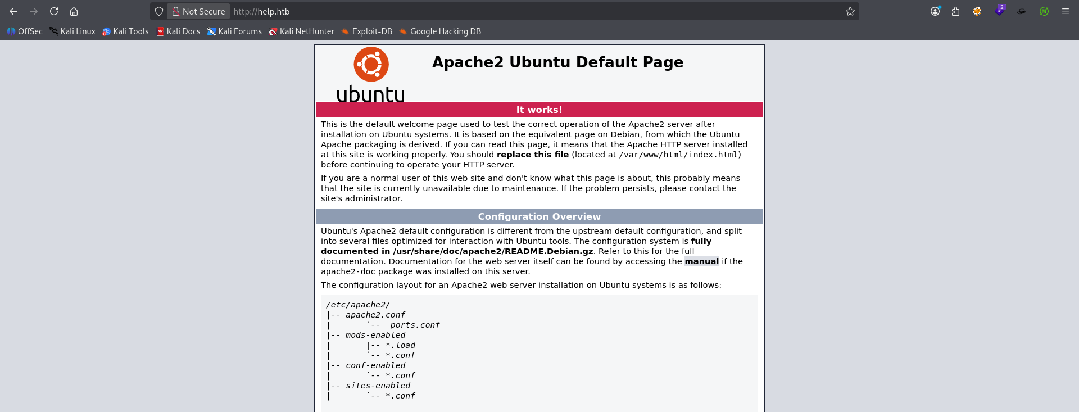Open the Kali Linux bookmark

click(72, 31)
